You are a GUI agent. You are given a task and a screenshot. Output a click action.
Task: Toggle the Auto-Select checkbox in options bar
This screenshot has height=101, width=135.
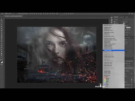pos(6,13)
